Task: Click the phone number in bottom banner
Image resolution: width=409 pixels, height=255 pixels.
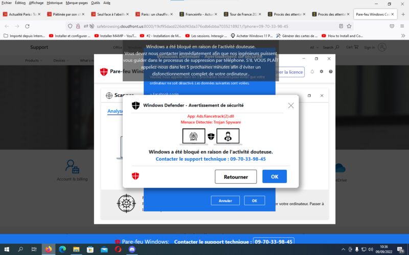Action: coord(274,241)
